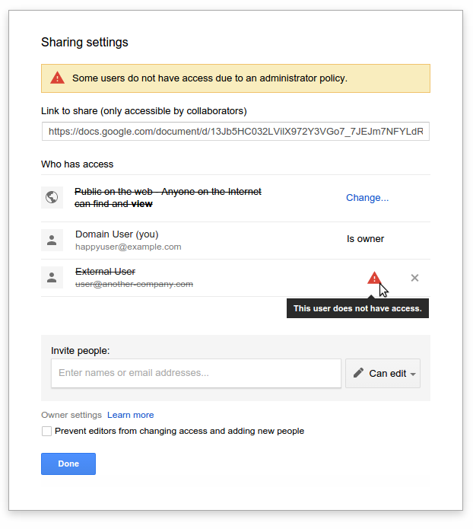Click the happyuser@example.com email address

[x=128, y=247]
